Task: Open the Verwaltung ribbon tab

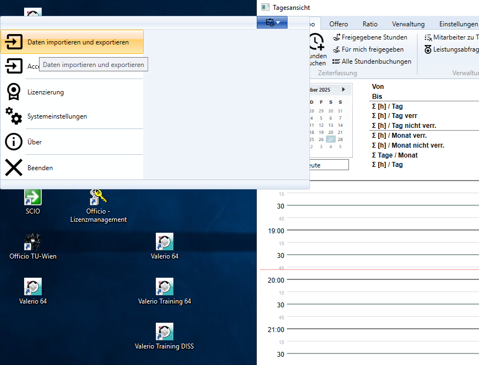Action: [x=408, y=24]
